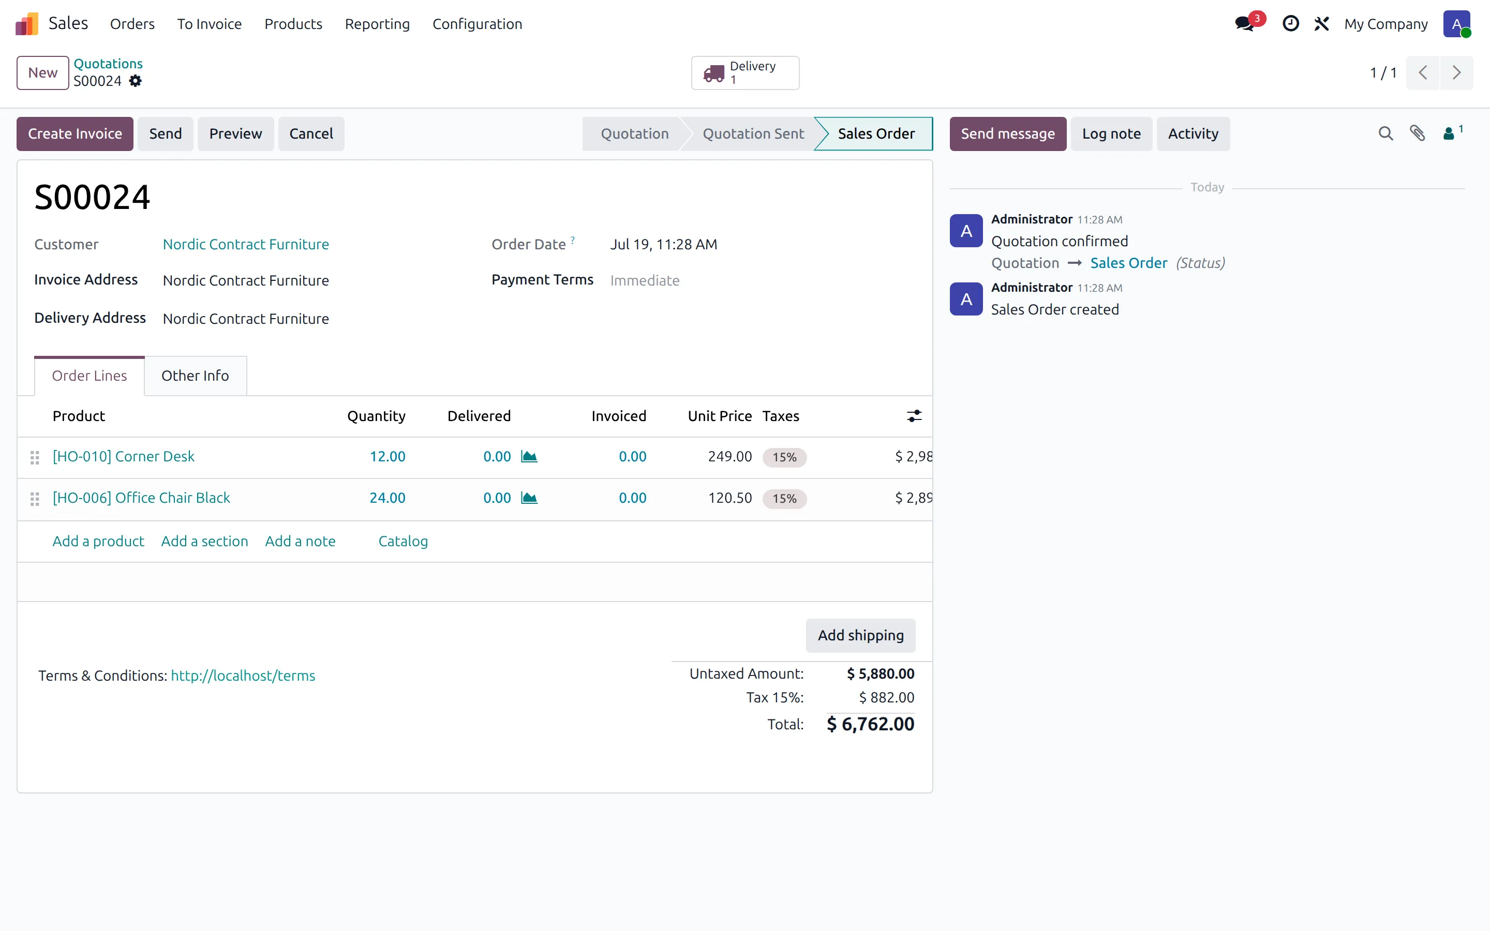Open the Sales app home icon
Image resolution: width=1490 pixels, height=931 pixels.
coord(27,24)
